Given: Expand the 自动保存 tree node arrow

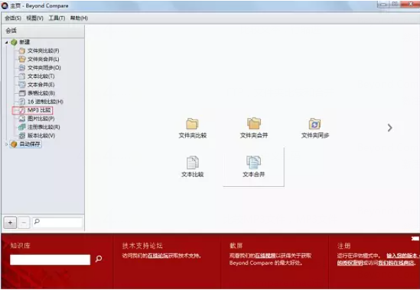Looking at the screenshot, I should click(7, 144).
